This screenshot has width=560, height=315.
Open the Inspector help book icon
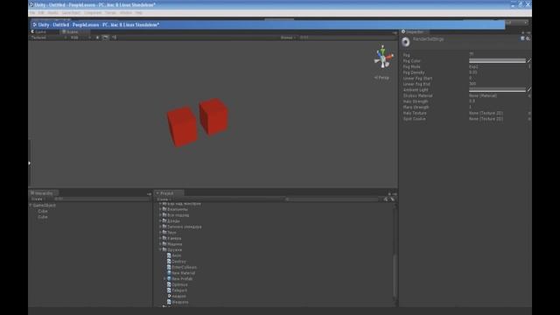522,38
